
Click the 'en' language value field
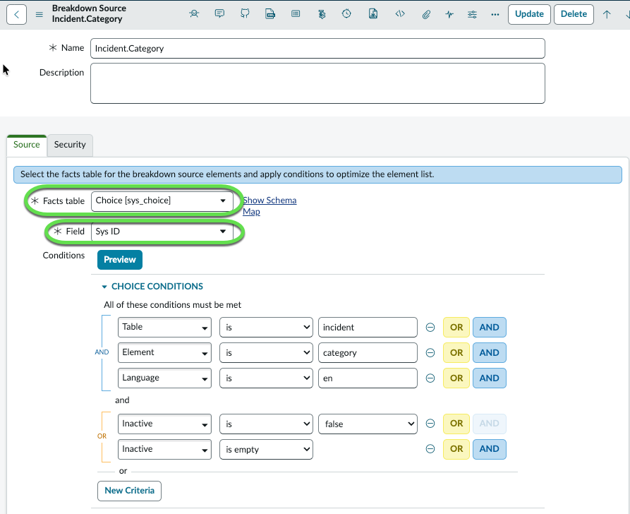coord(368,378)
